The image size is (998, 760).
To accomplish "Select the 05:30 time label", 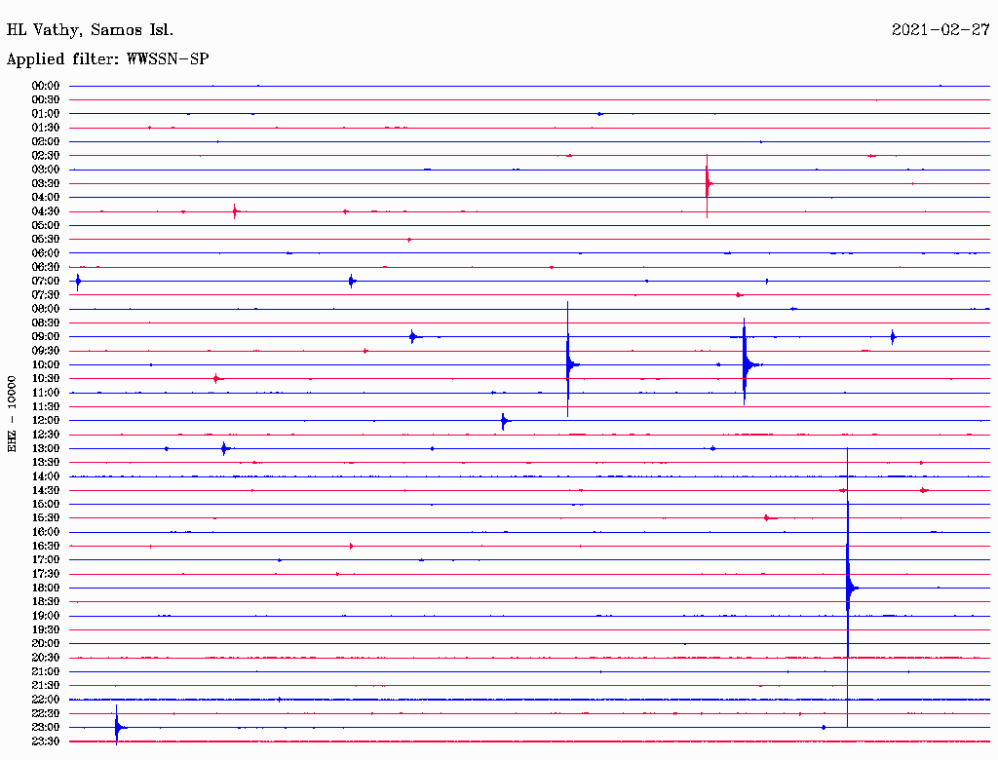I will [45, 239].
